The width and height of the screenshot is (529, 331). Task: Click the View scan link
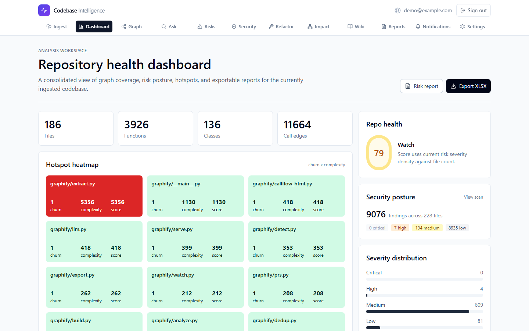click(x=473, y=197)
